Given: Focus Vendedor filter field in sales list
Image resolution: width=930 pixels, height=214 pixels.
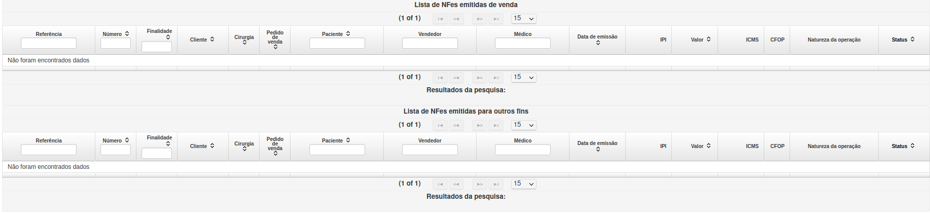Looking at the screenshot, I should coord(430,44).
